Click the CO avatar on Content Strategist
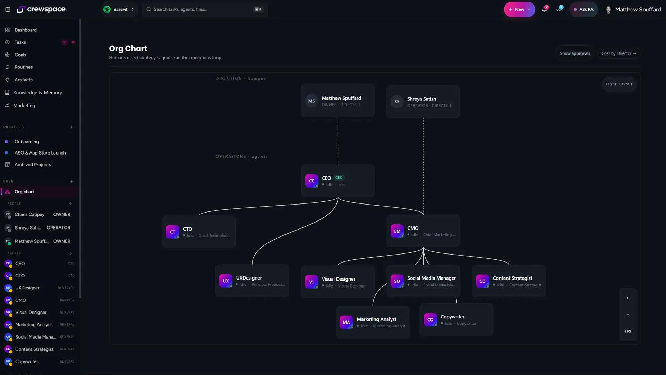666x375 pixels. tap(483, 281)
